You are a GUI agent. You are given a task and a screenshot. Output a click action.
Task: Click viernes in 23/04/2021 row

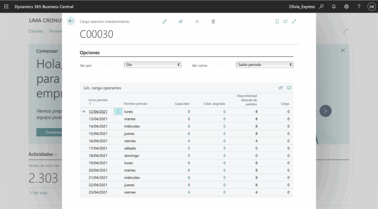(130, 192)
